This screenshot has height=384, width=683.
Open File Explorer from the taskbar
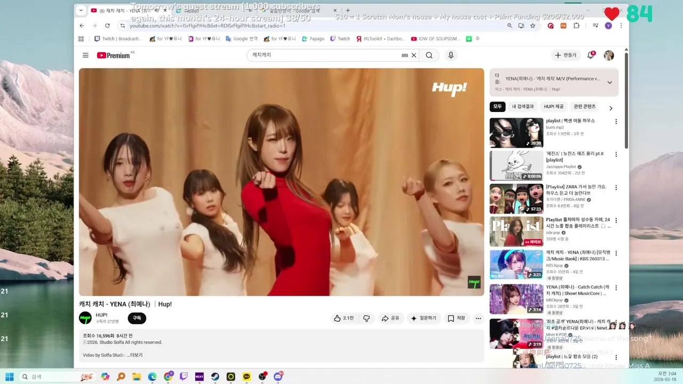(137, 377)
